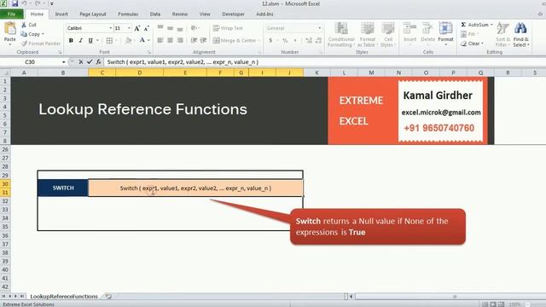The image size is (546, 307).
Task: Click the Shrink Font icon
Action: coord(146,28)
